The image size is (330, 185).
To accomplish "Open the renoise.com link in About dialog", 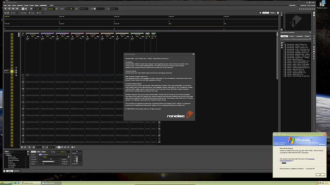I will point(161,59).
